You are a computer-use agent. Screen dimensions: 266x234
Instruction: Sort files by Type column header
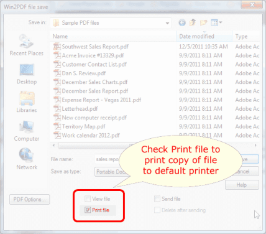tap(245, 37)
